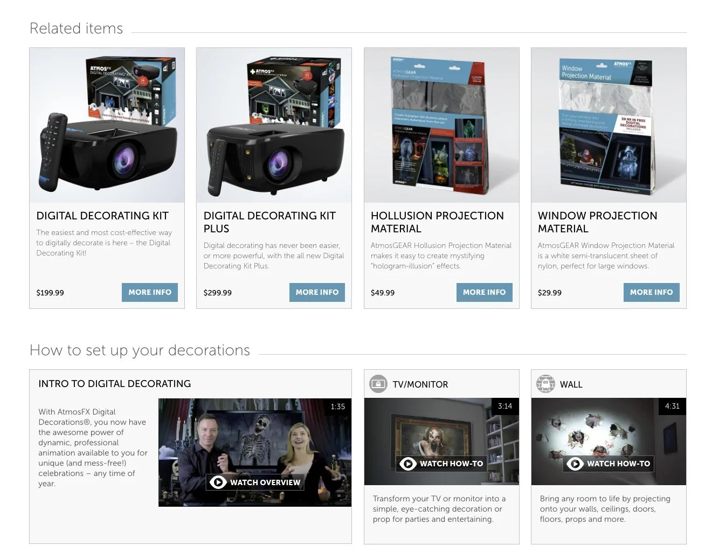
Task: Click the $299.99 price
Action: 218,293
